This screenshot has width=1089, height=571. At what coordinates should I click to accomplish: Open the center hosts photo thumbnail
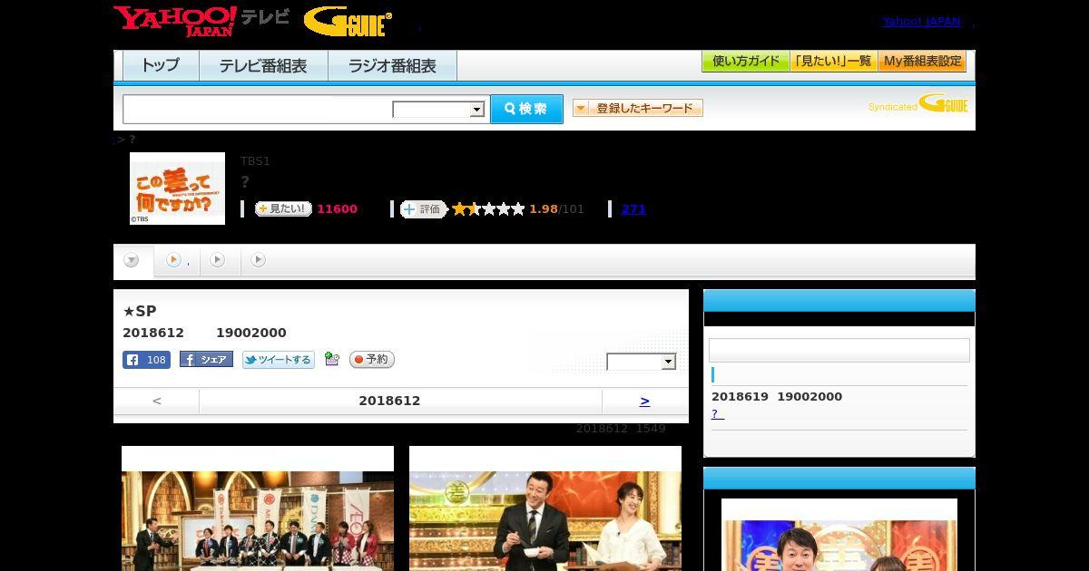click(545, 508)
